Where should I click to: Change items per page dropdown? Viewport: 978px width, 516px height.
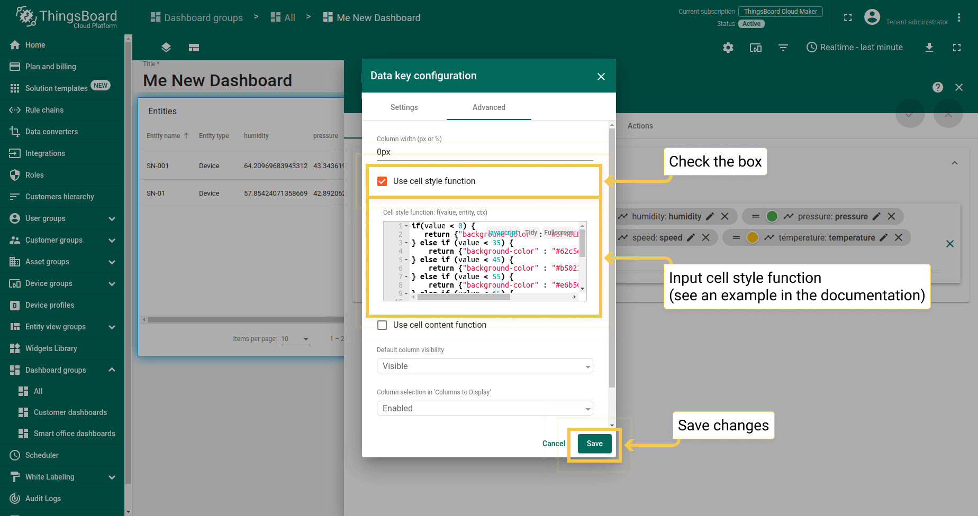coord(295,339)
